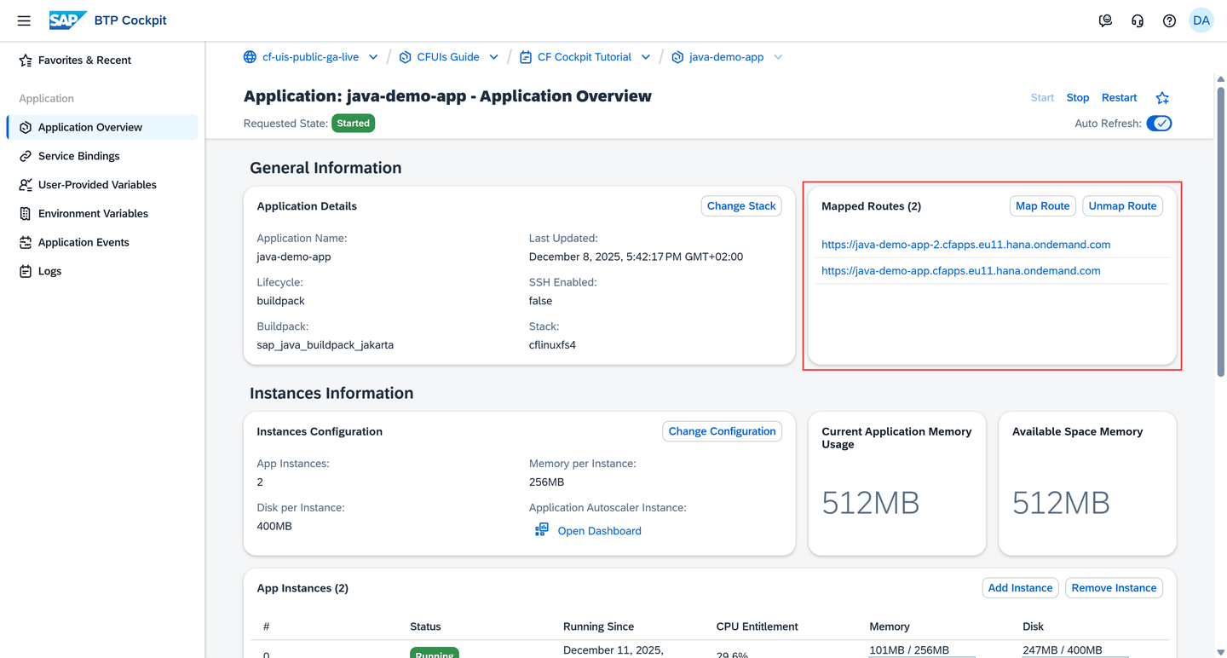Click the cflinuxfs4 stack value
Image resolution: width=1227 pixels, height=658 pixels.
pos(552,345)
